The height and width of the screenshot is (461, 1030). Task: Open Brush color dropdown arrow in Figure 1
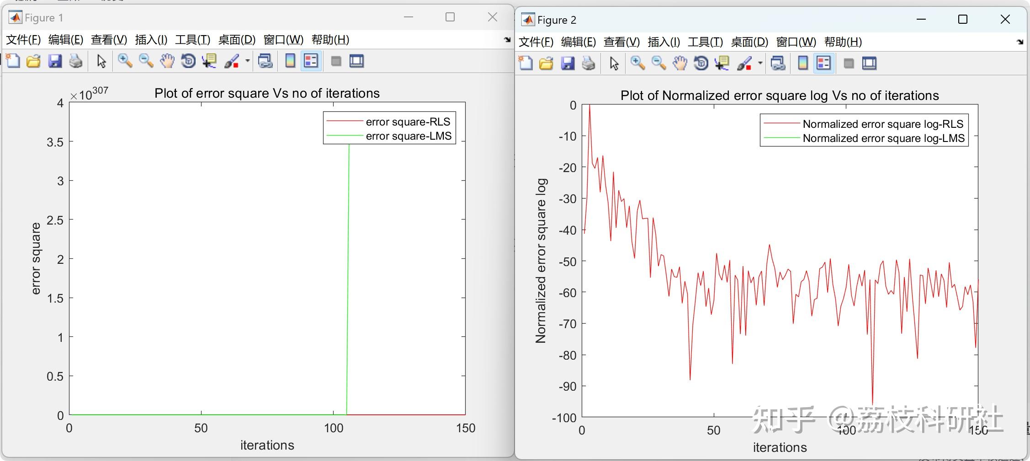point(247,61)
